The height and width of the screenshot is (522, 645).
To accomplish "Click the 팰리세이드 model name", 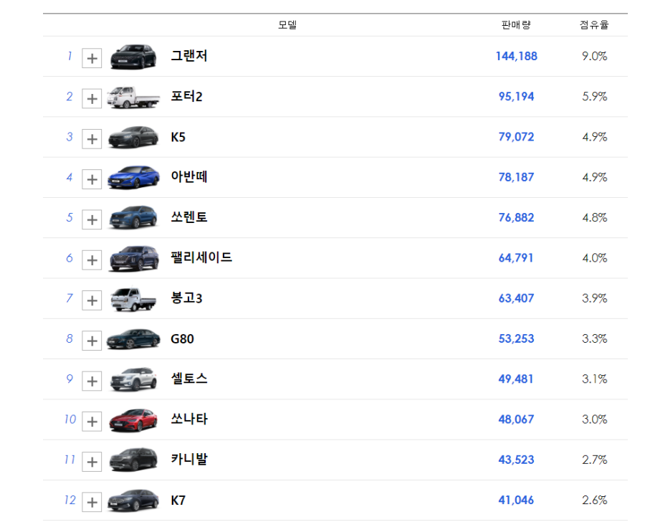I will point(201,257).
